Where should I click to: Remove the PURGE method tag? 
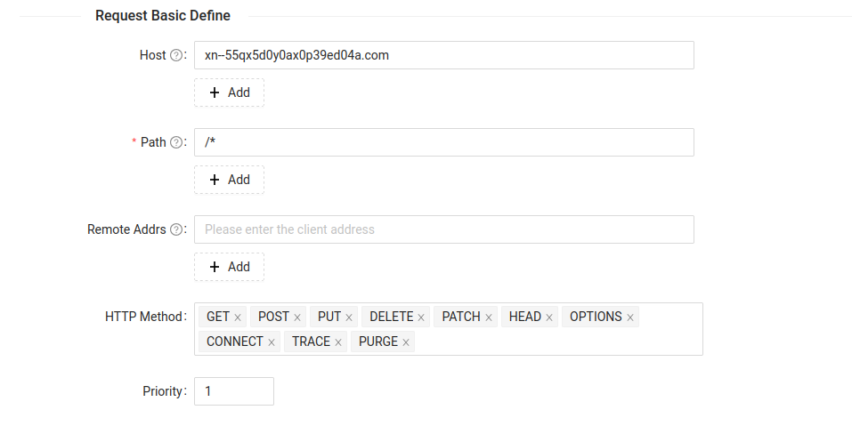pyautogui.click(x=406, y=342)
